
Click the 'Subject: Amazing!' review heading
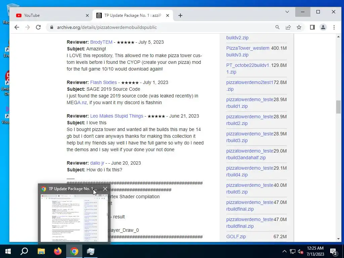point(86,49)
